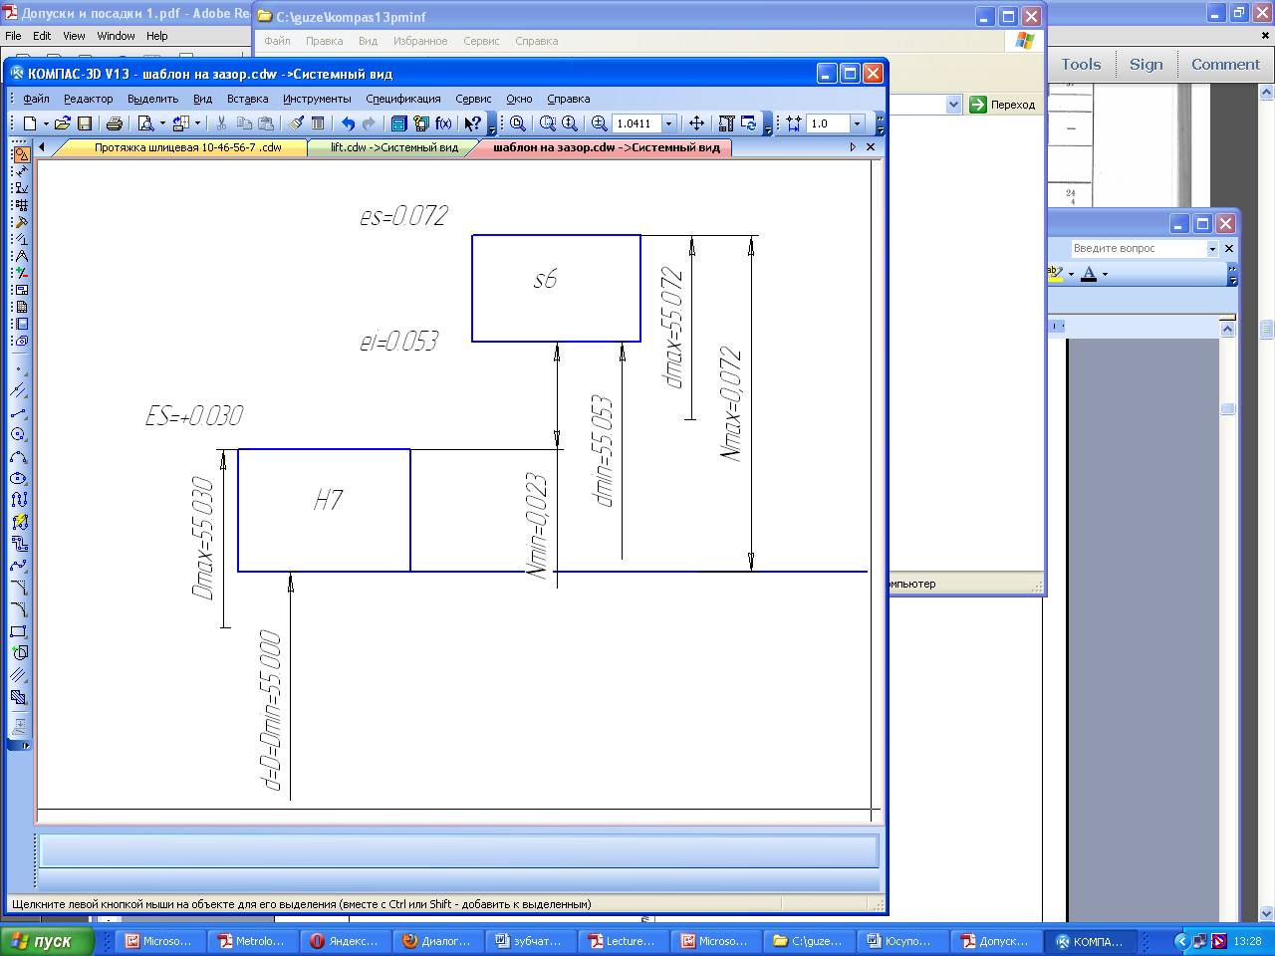This screenshot has width=1275, height=956.
Task: Click the Print icon in toolbar
Action: [115, 123]
